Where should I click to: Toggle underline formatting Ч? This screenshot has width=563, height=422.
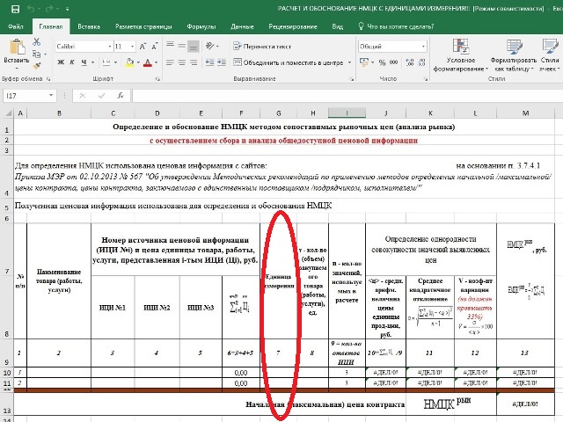tap(84, 62)
